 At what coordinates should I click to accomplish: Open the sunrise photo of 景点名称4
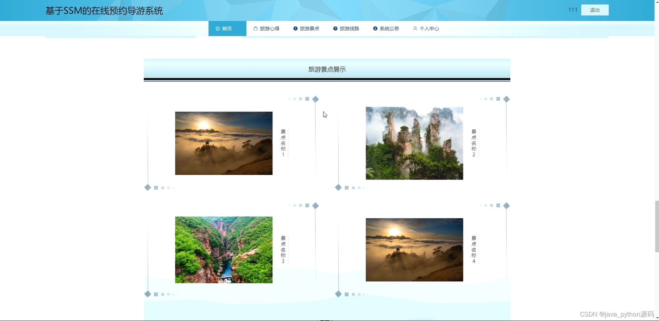(x=414, y=250)
